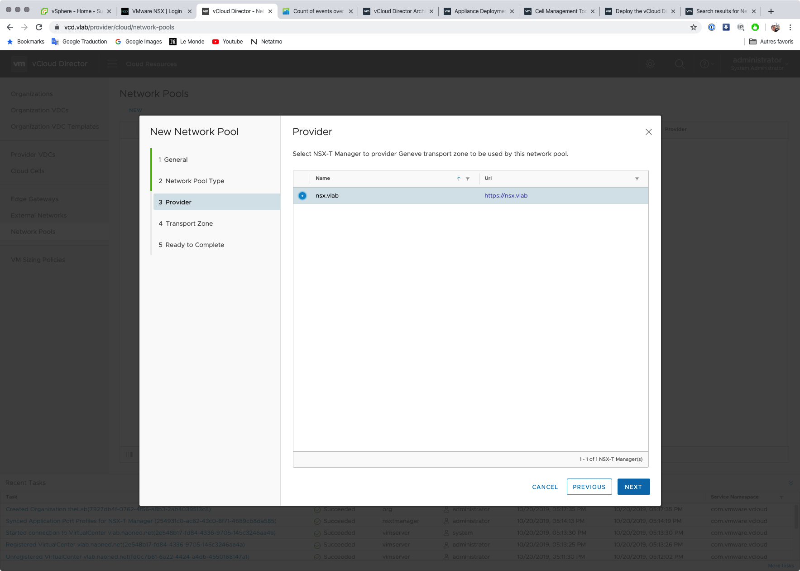Open the https://nsx.vlab link
The width and height of the screenshot is (800, 571).
(506, 196)
